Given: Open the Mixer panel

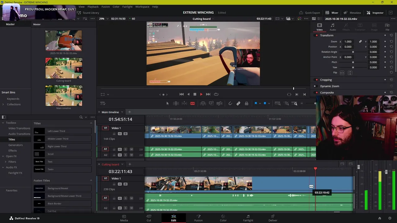Looking at the screenshot, I should tap(332, 13).
